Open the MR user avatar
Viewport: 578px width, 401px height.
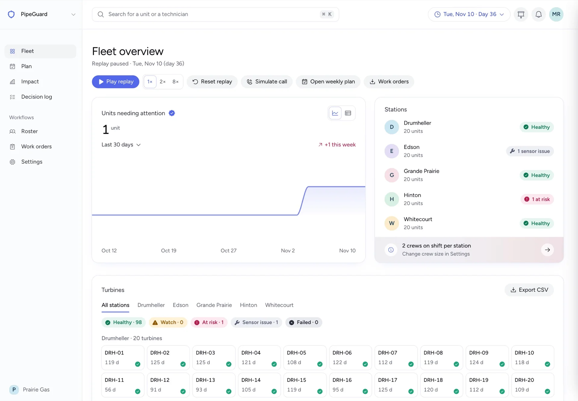pos(556,14)
